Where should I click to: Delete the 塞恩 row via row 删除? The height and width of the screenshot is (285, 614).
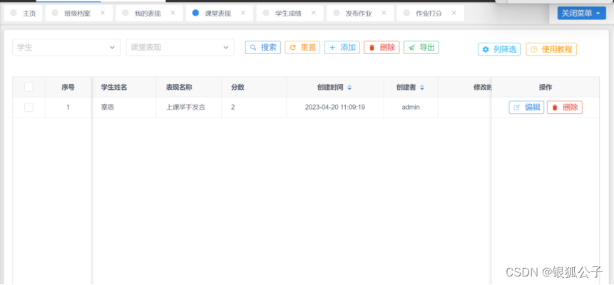565,108
